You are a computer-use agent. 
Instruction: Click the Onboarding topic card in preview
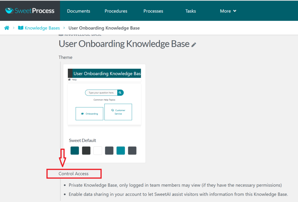89,114
